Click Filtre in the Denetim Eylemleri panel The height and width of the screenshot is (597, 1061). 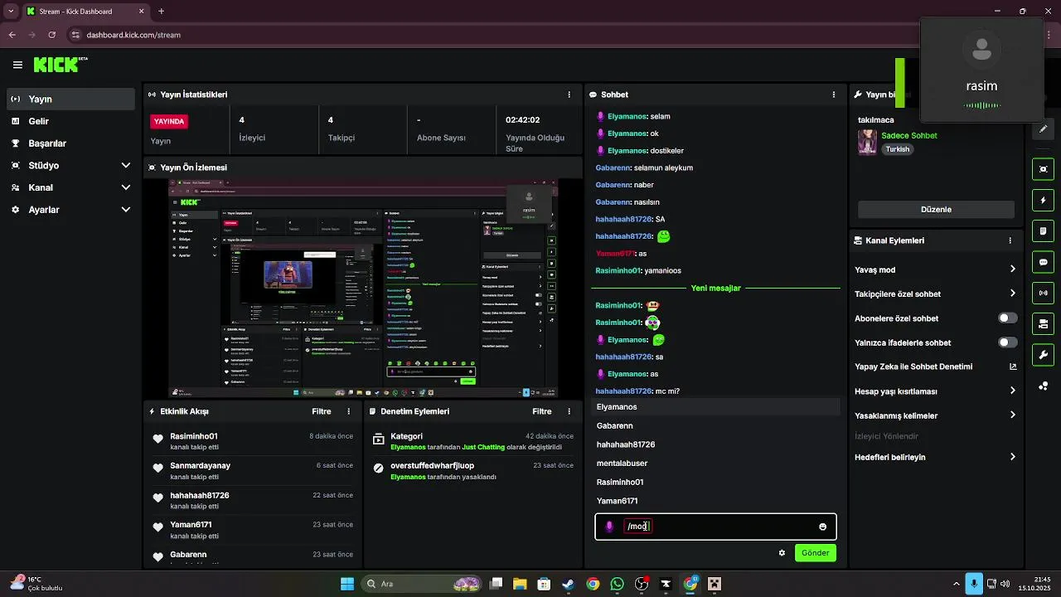click(x=542, y=411)
